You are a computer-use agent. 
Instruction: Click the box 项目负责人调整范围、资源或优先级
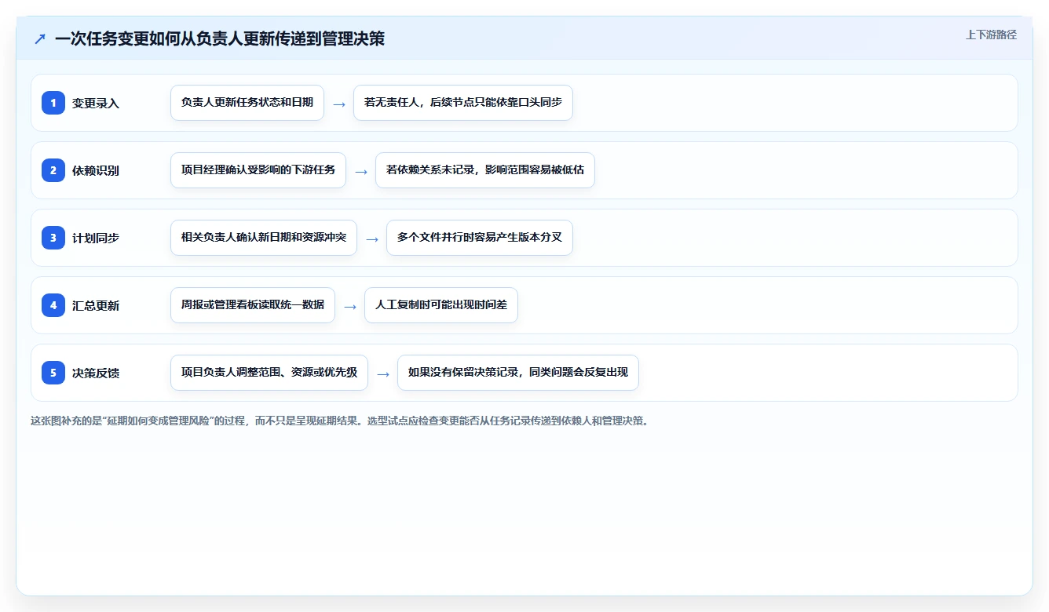(x=269, y=373)
